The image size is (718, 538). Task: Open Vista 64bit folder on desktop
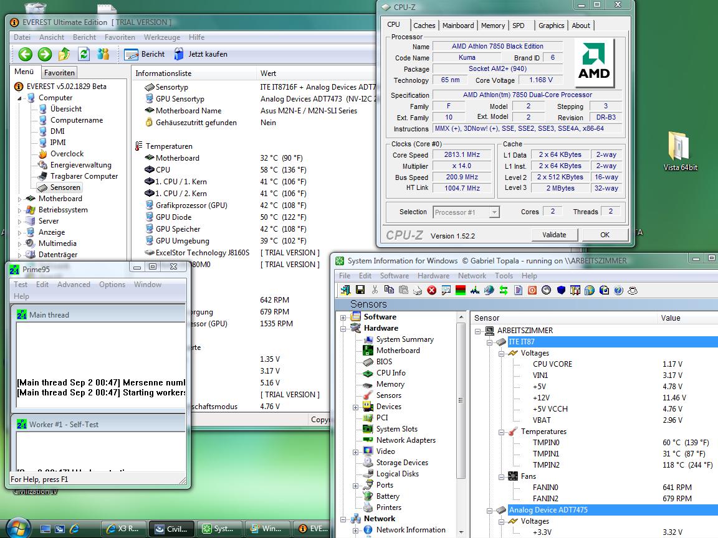pyautogui.click(x=680, y=151)
